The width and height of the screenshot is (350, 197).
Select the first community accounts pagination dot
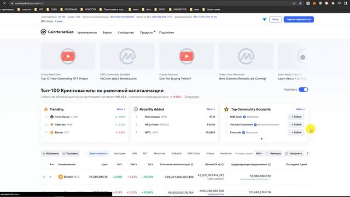pyautogui.click(x=261, y=138)
